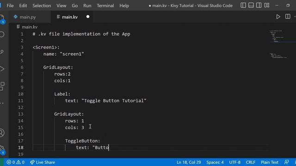Screen dimensions: 296x166
Task: Click the nested GridLayout: on line 13
Action: coord(69,114)
